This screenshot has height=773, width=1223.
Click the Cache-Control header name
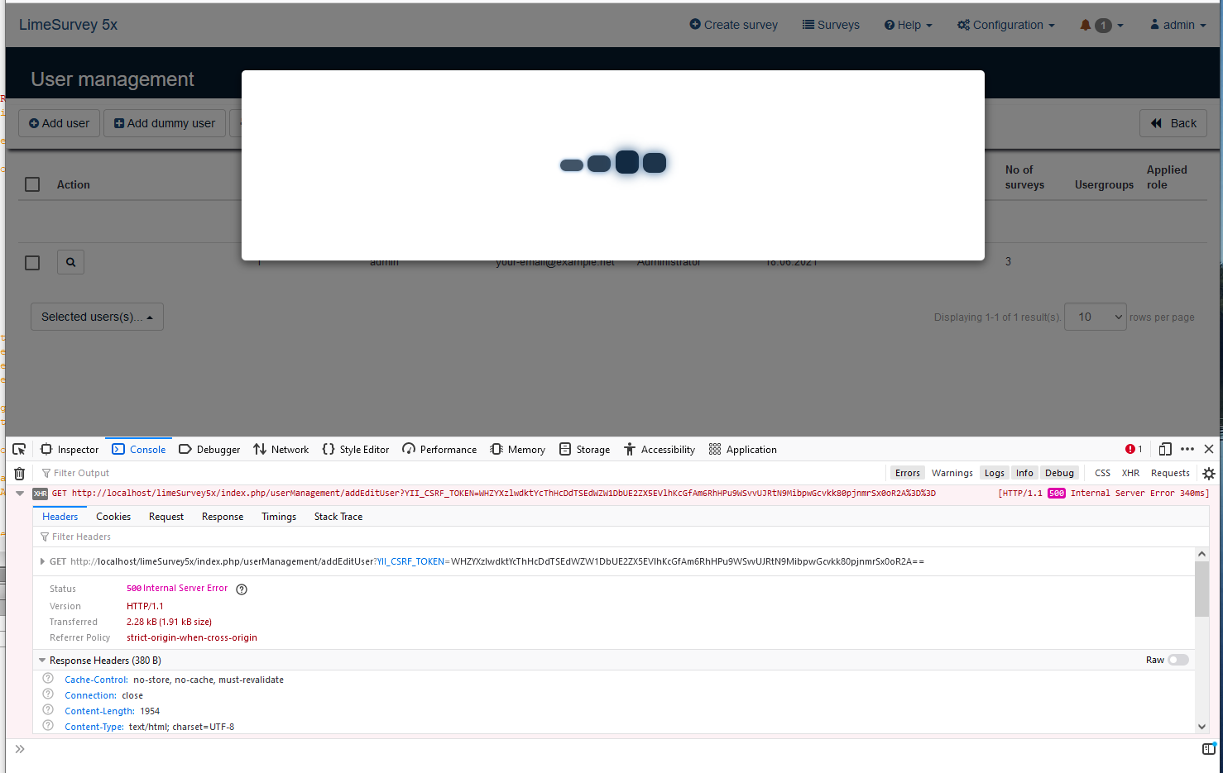(x=96, y=680)
